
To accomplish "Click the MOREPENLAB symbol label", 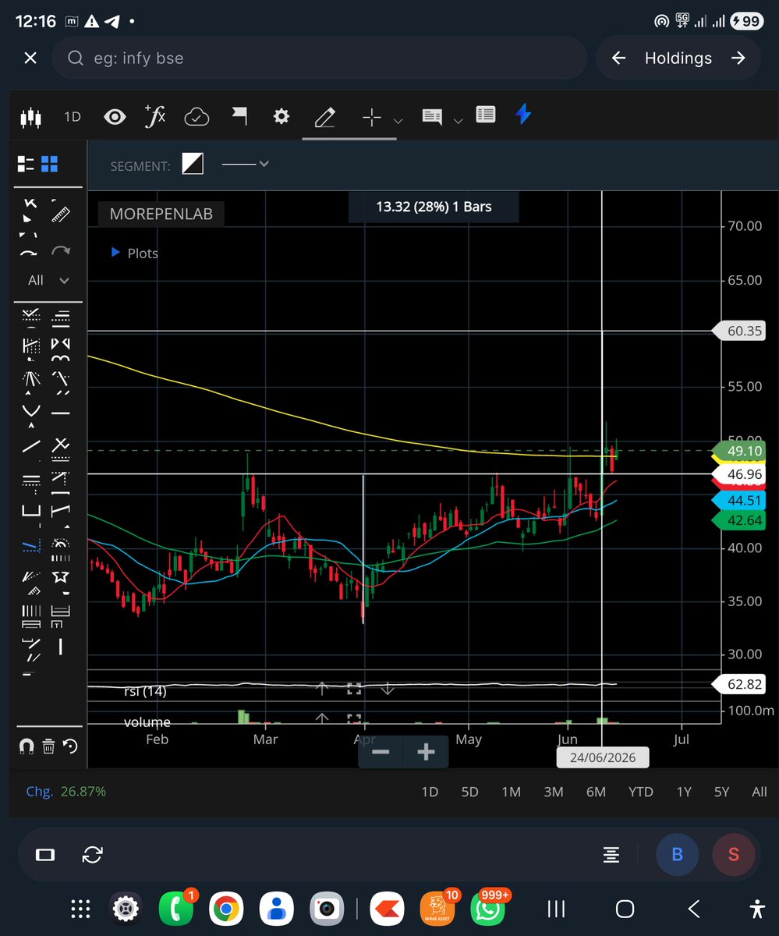I will tap(161, 214).
